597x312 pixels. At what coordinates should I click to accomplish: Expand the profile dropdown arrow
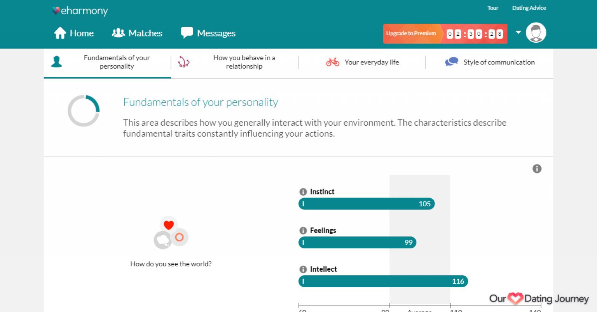click(518, 33)
